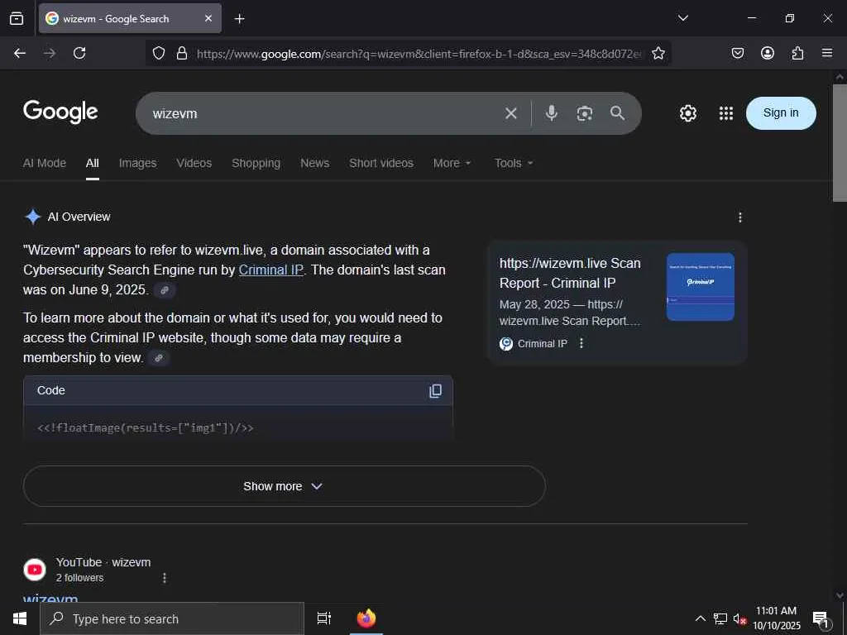The image size is (847, 635).
Task: Open muted volume tray icon
Action: point(739,618)
